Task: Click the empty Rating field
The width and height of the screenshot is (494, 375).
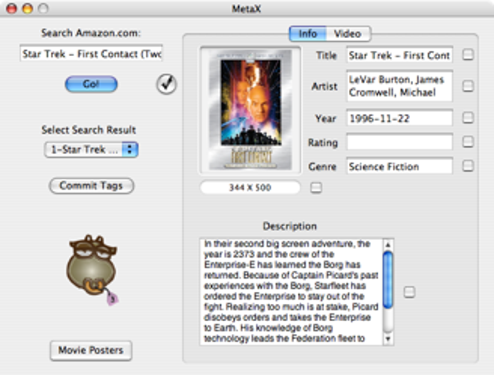Action: pos(400,142)
